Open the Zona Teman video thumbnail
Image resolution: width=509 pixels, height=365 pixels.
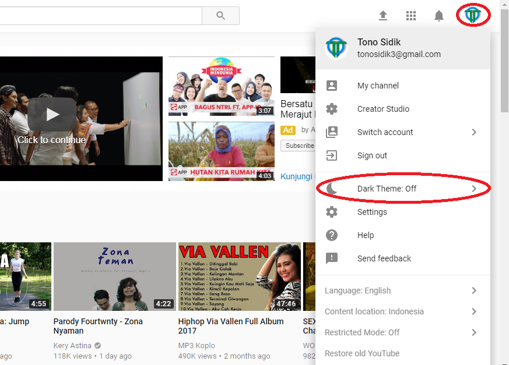click(x=115, y=277)
